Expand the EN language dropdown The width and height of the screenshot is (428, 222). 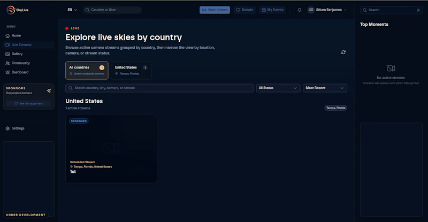click(x=72, y=10)
